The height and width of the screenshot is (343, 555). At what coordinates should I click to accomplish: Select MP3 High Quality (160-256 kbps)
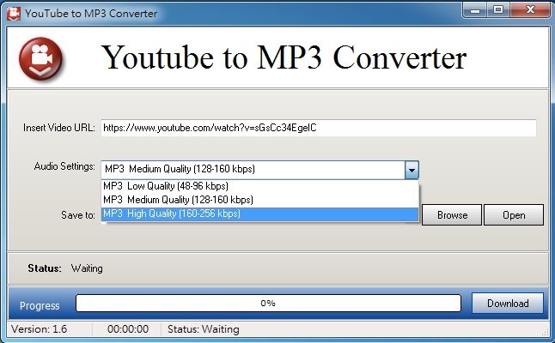pos(259,214)
